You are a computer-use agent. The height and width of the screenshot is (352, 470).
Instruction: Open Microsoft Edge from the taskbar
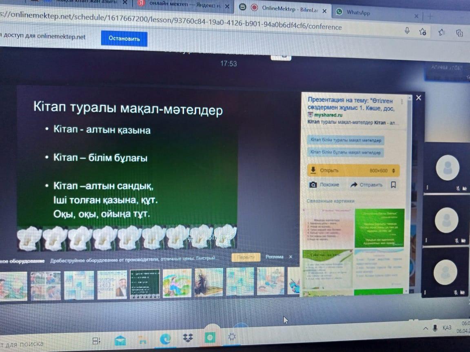coord(165,338)
